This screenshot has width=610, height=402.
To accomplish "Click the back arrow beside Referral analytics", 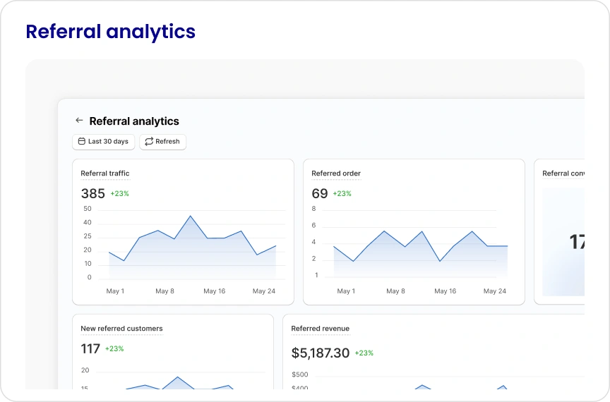I will [x=79, y=121].
